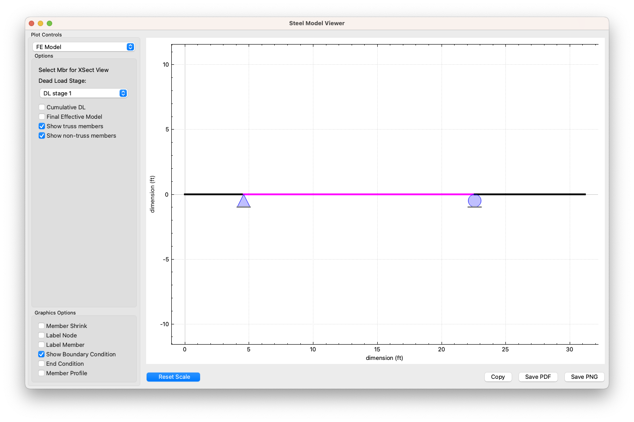Enable Member Shrink option
Image resolution: width=634 pixels, height=422 pixels.
pyautogui.click(x=41, y=326)
